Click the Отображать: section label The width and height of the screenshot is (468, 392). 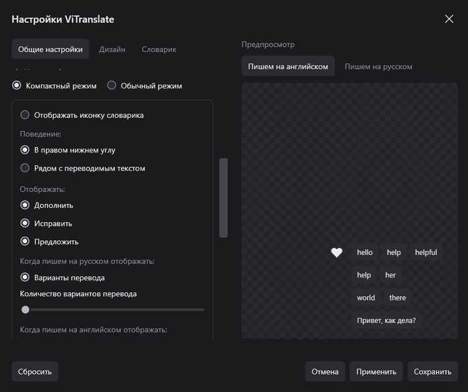[x=42, y=189]
